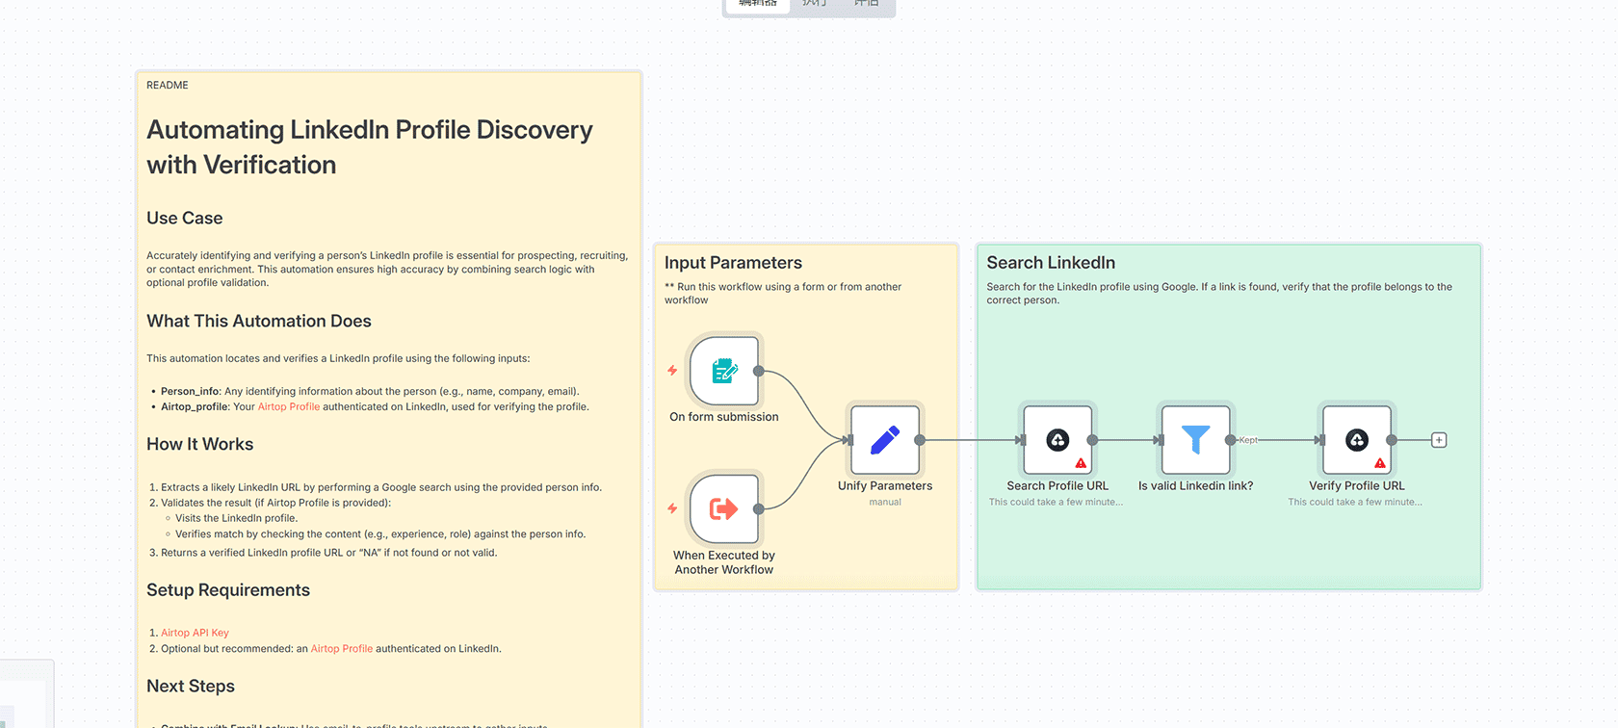The height and width of the screenshot is (728, 1618).
Task: Click the lightning bolt beside On form submission
Action: 672,371
